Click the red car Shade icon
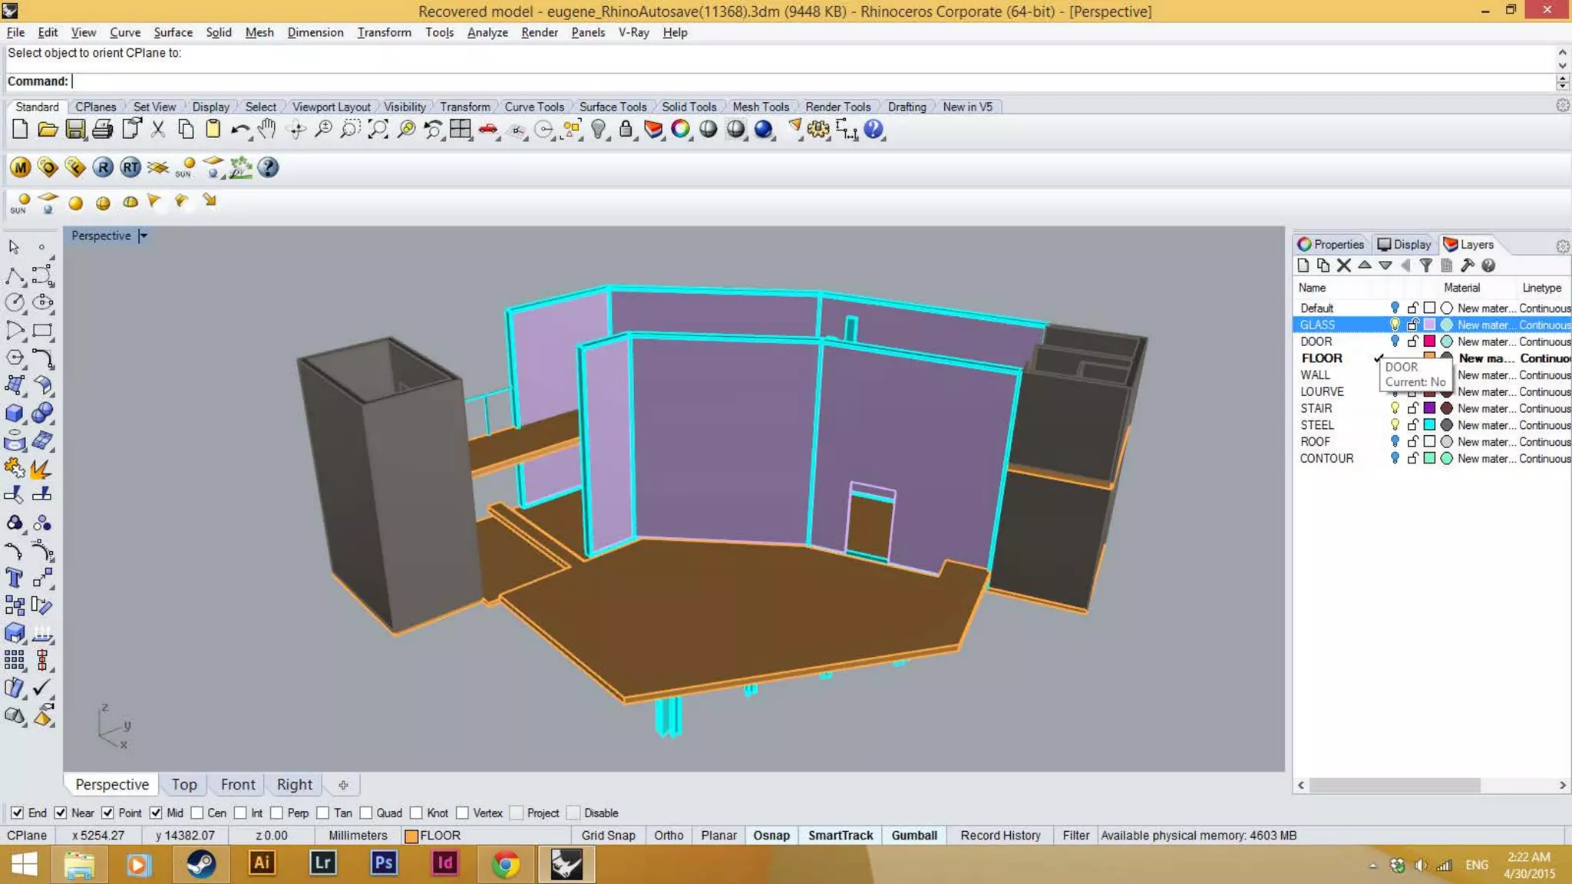 click(487, 129)
